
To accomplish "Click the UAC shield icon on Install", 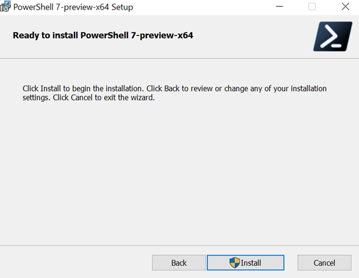I will point(235,263).
